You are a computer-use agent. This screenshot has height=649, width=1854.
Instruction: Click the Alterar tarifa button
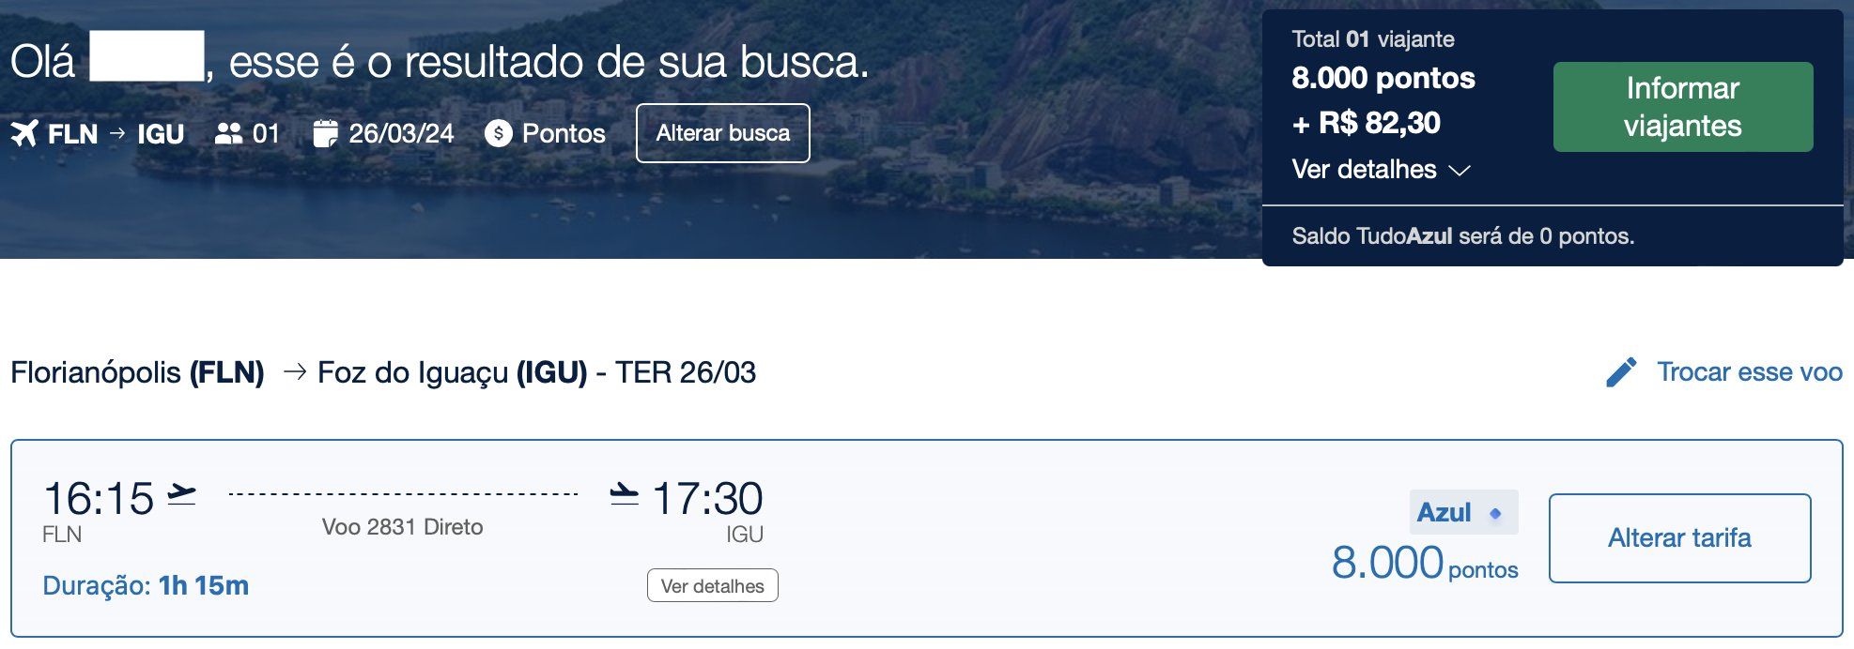[1679, 538]
